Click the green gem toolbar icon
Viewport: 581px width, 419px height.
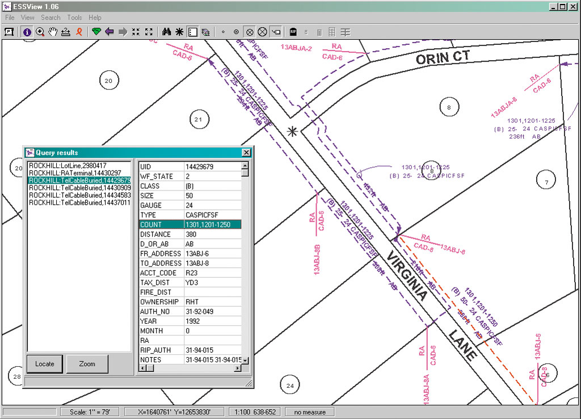pyautogui.click(x=96, y=32)
